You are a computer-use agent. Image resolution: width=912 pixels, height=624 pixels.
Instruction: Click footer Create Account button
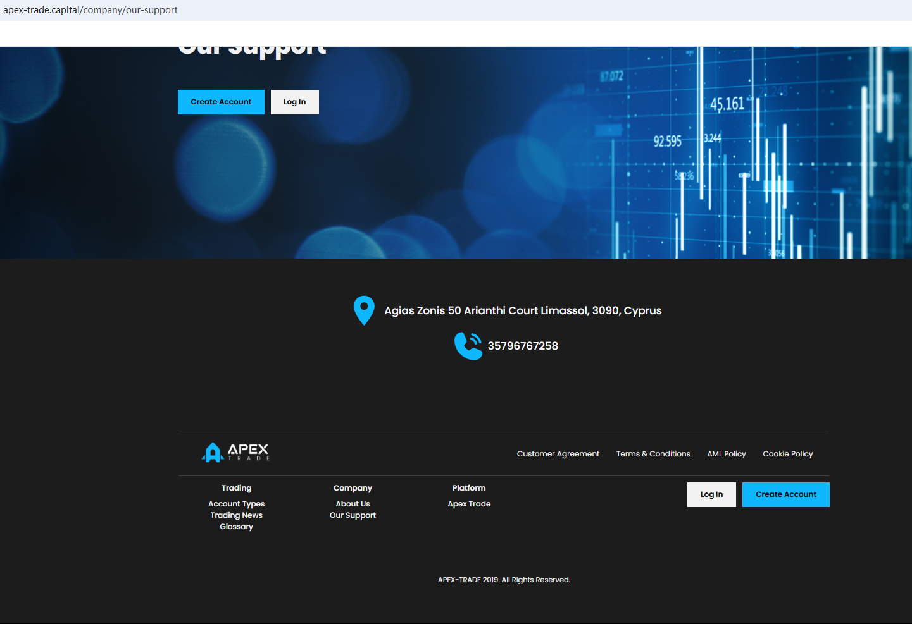785,494
